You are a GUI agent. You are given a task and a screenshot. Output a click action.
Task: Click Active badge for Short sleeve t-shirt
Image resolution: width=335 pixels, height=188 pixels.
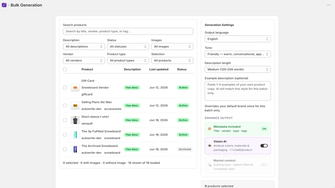183,120
